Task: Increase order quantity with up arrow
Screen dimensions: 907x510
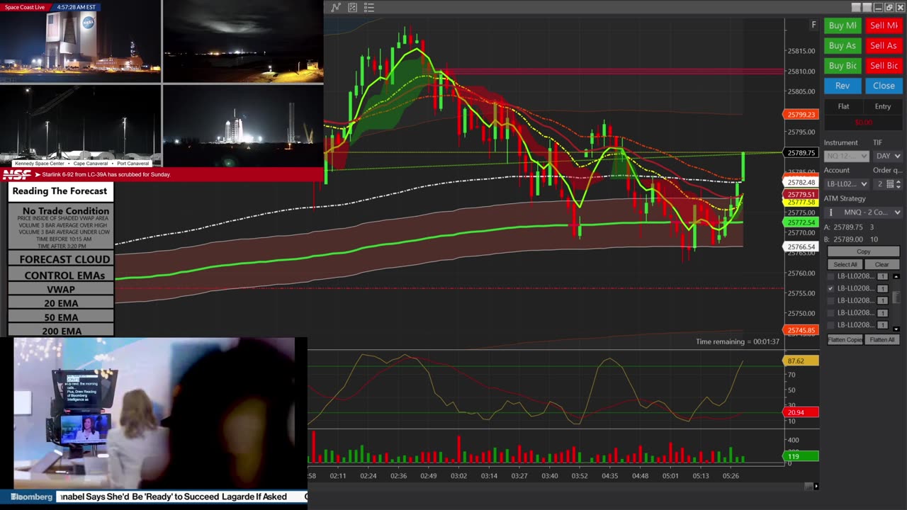Action: (899, 181)
